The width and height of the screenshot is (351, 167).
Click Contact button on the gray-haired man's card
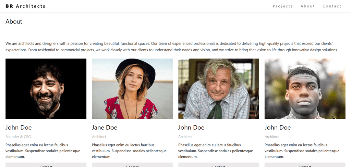(219, 165)
